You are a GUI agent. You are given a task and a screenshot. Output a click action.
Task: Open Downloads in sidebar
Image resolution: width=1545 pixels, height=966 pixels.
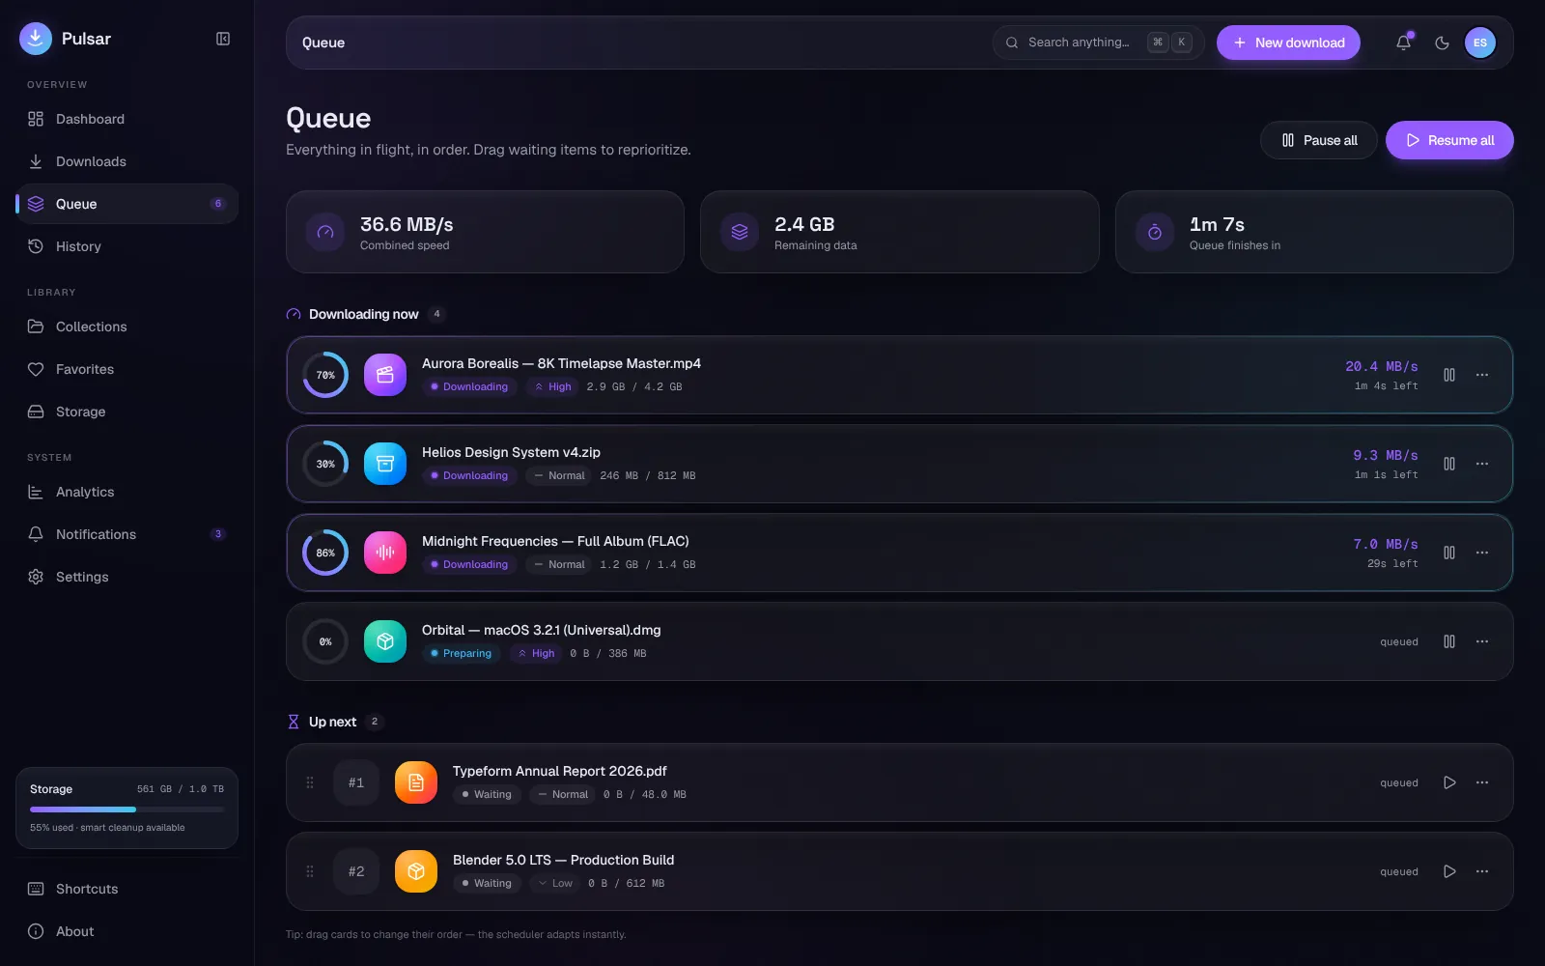(x=126, y=161)
